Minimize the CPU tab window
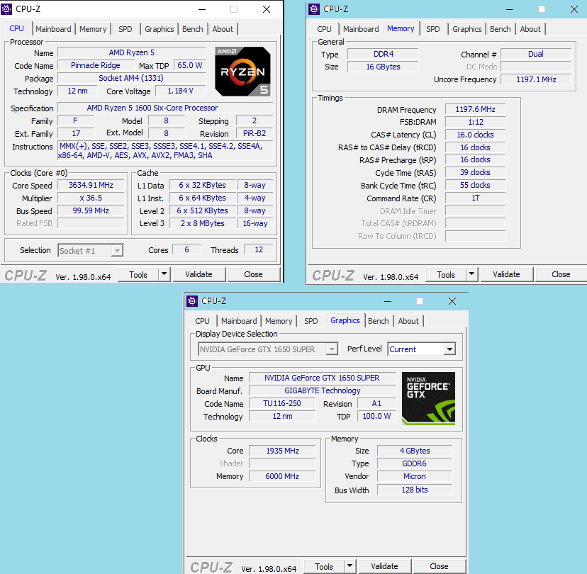The width and height of the screenshot is (587, 574). pos(202,9)
